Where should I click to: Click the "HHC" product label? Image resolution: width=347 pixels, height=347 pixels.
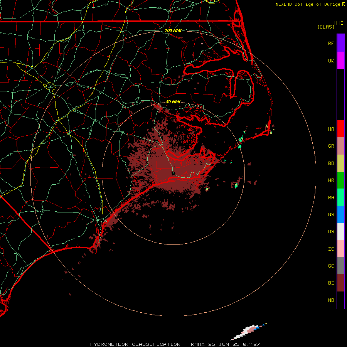coord(339,23)
